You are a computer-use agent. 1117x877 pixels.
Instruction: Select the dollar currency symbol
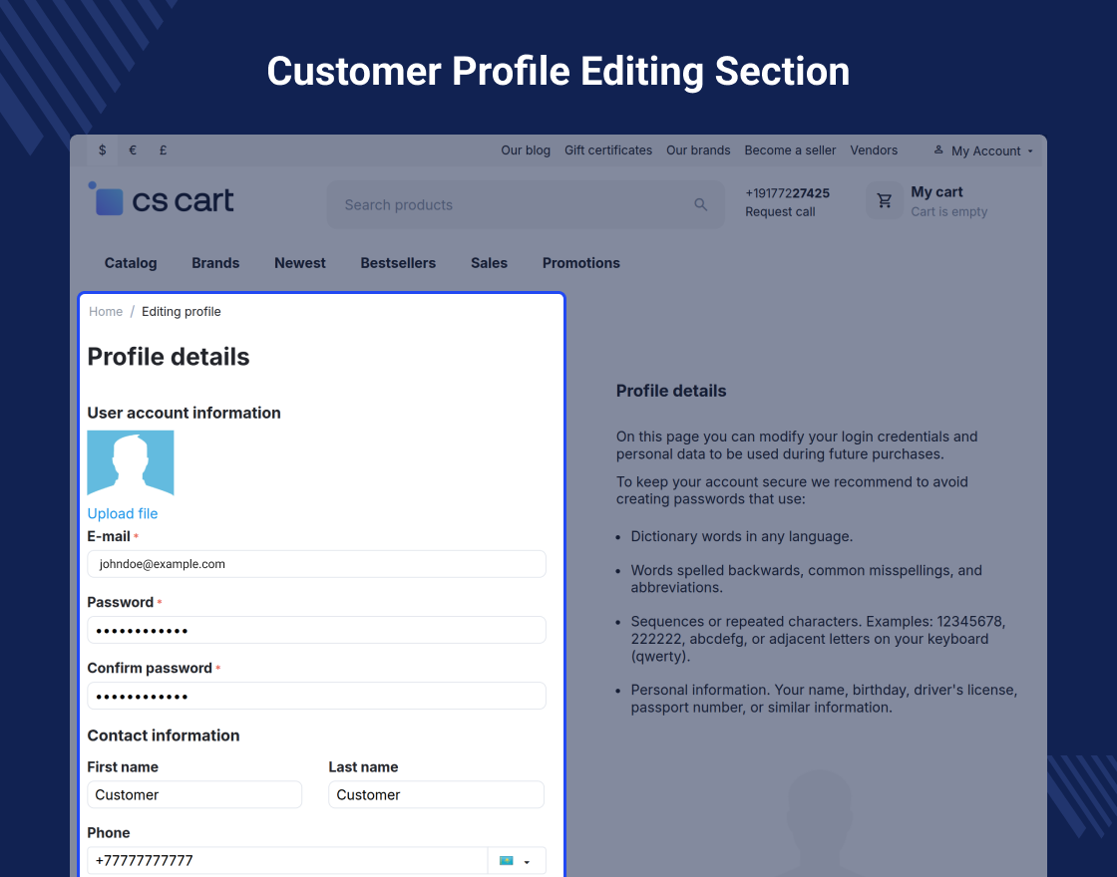pos(102,150)
